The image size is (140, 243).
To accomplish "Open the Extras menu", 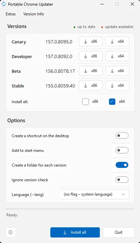I will point(11,14).
